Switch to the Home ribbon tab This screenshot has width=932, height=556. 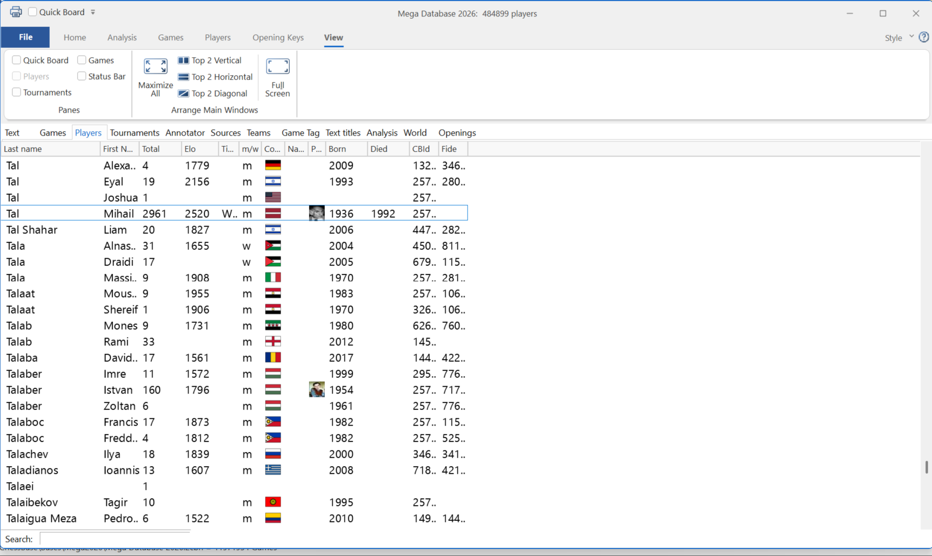[x=75, y=37]
